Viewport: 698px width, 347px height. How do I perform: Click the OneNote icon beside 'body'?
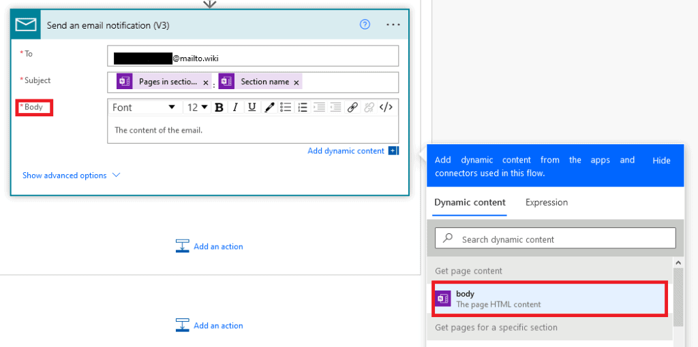click(x=443, y=299)
